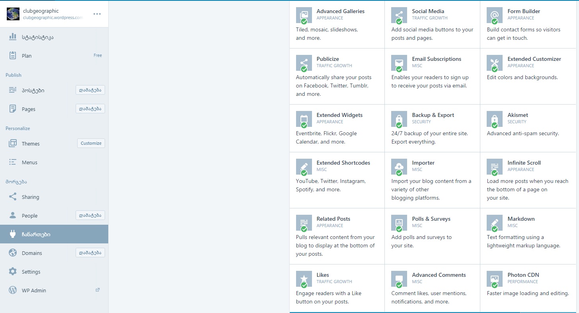579x313 pixels.
Task: Click the Extended Widgets title
Action: point(340,115)
